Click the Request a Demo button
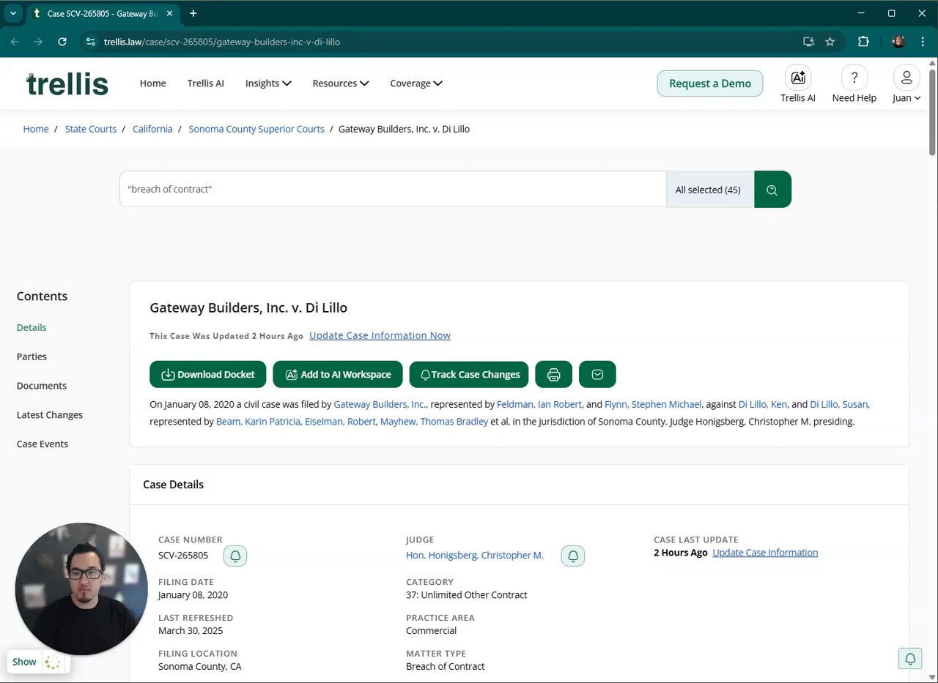This screenshot has width=938, height=683. [710, 83]
